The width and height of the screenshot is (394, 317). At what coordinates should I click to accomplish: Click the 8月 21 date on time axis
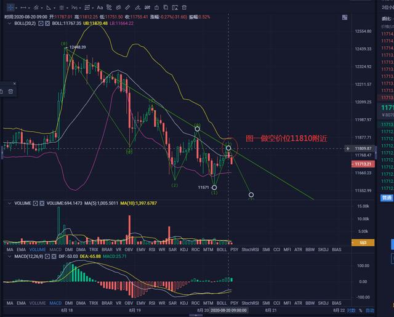(271, 310)
